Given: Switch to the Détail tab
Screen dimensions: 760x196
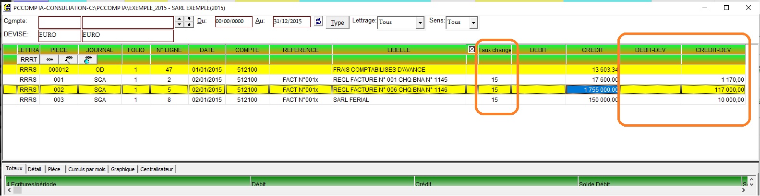Looking at the screenshot, I should (x=35, y=169).
